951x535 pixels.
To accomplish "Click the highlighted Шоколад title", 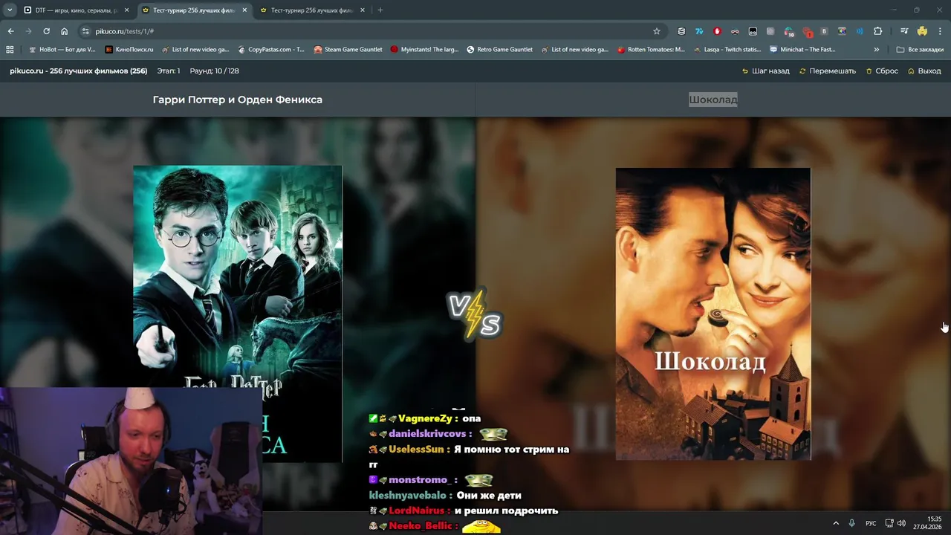I will 713,100.
